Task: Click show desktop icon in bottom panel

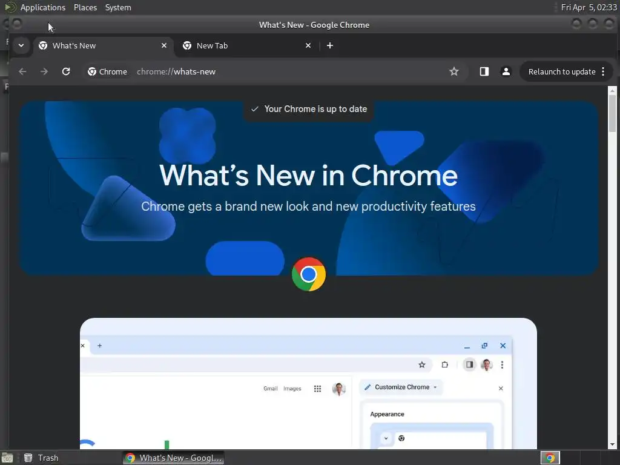Action: click(7, 458)
